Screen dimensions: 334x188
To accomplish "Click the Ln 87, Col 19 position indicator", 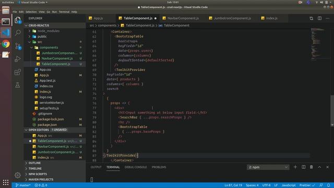I will point(233,185).
